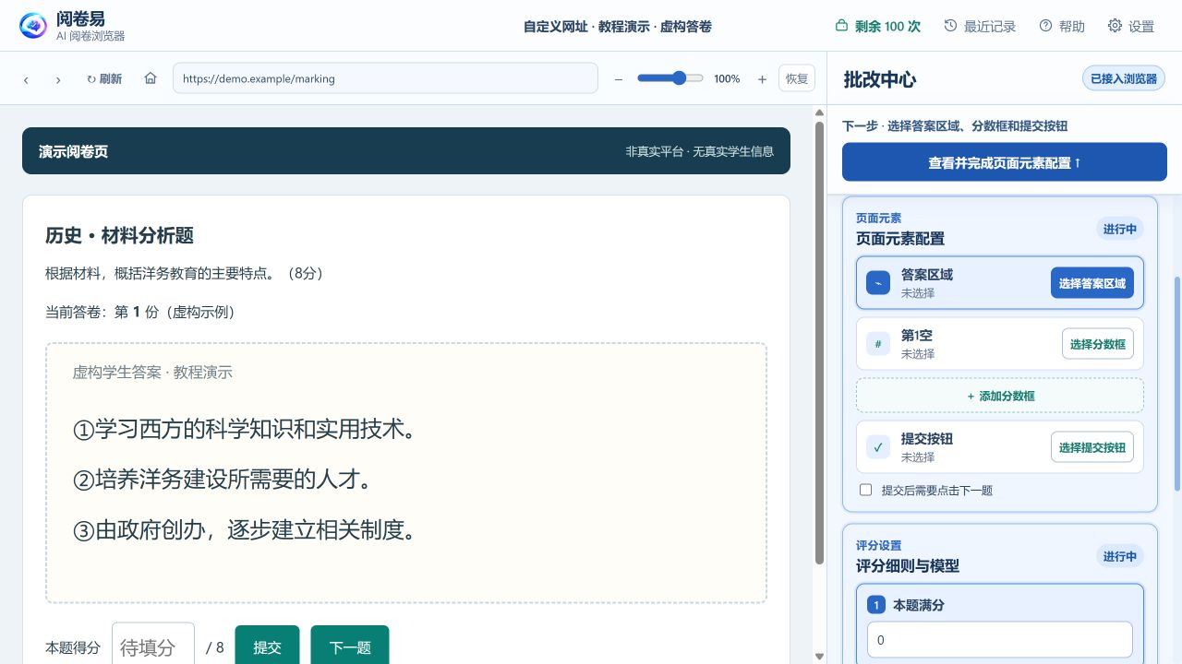Click the 选择分数框 button for 第1空
The width and height of the screenshot is (1182, 664).
click(1098, 344)
